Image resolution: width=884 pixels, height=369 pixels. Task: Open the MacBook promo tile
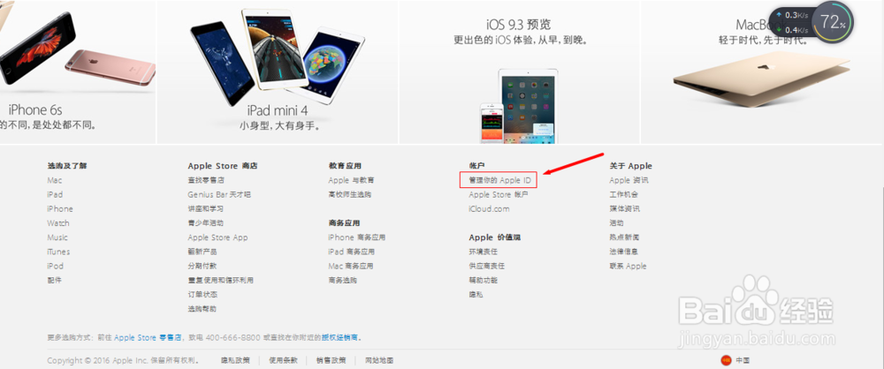762,72
